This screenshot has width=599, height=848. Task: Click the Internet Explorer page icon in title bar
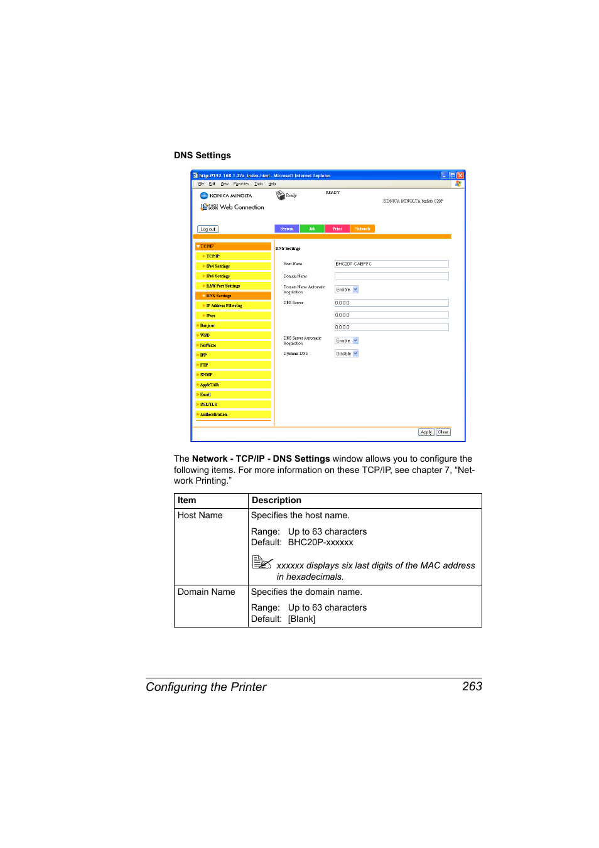[x=195, y=175]
